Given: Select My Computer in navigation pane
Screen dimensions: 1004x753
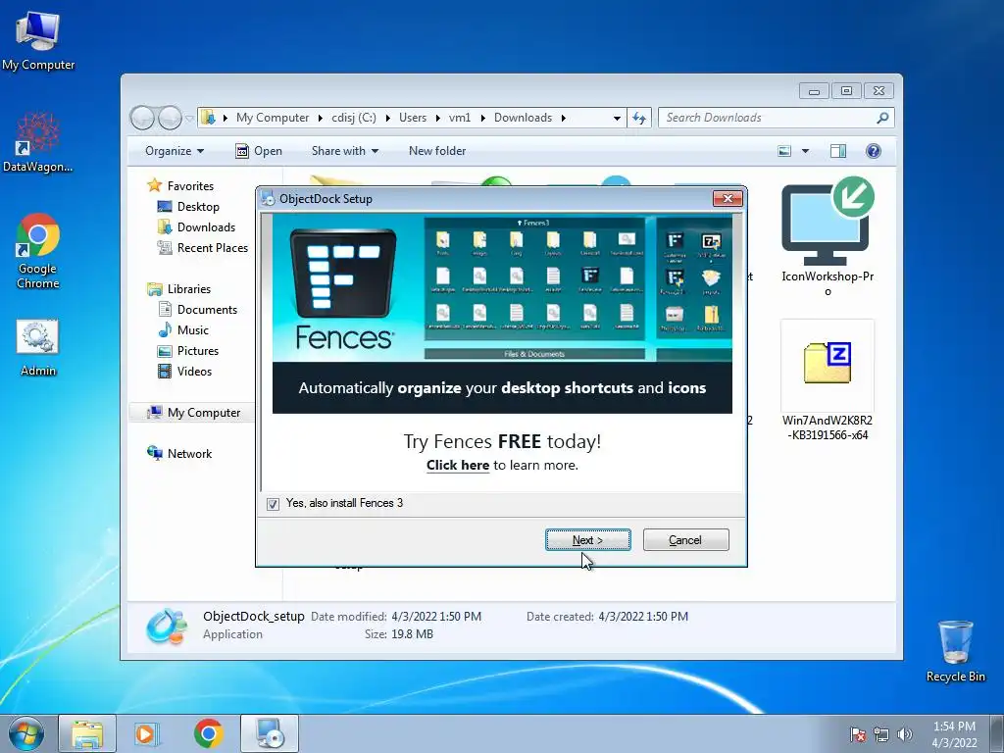Looking at the screenshot, I should 193,413.
